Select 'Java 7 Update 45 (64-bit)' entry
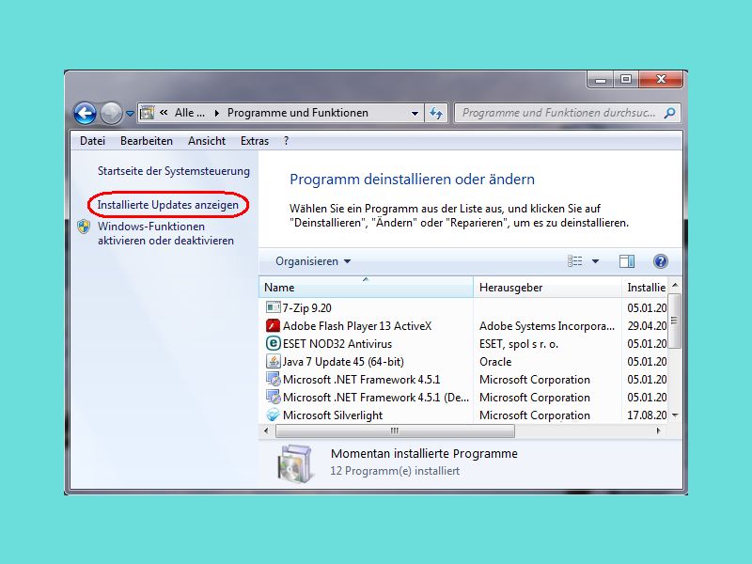752x564 pixels. (x=343, y=362)
